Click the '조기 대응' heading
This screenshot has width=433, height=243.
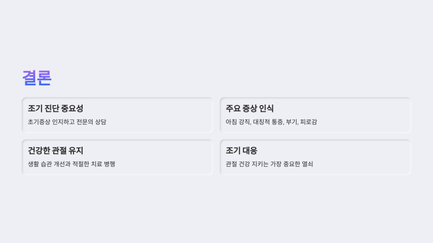coord(241,151)
